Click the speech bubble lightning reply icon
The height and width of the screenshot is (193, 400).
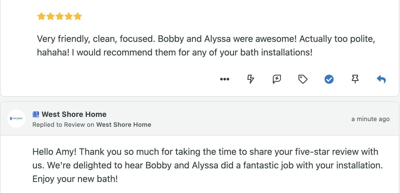[x=277, y=79]
